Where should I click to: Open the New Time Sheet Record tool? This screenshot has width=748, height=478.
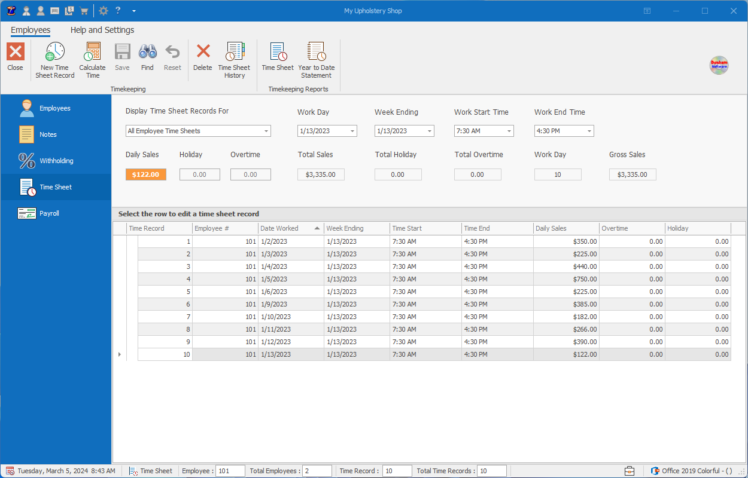[54, 59]
